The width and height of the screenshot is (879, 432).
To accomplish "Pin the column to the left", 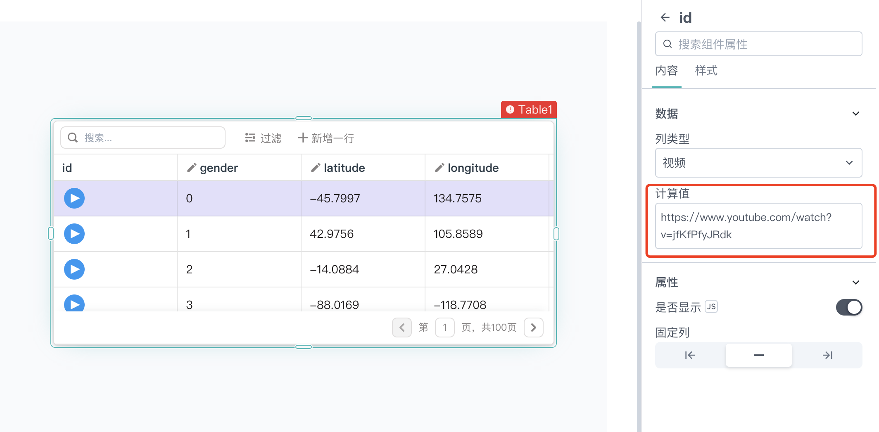I will pos(690,355).
